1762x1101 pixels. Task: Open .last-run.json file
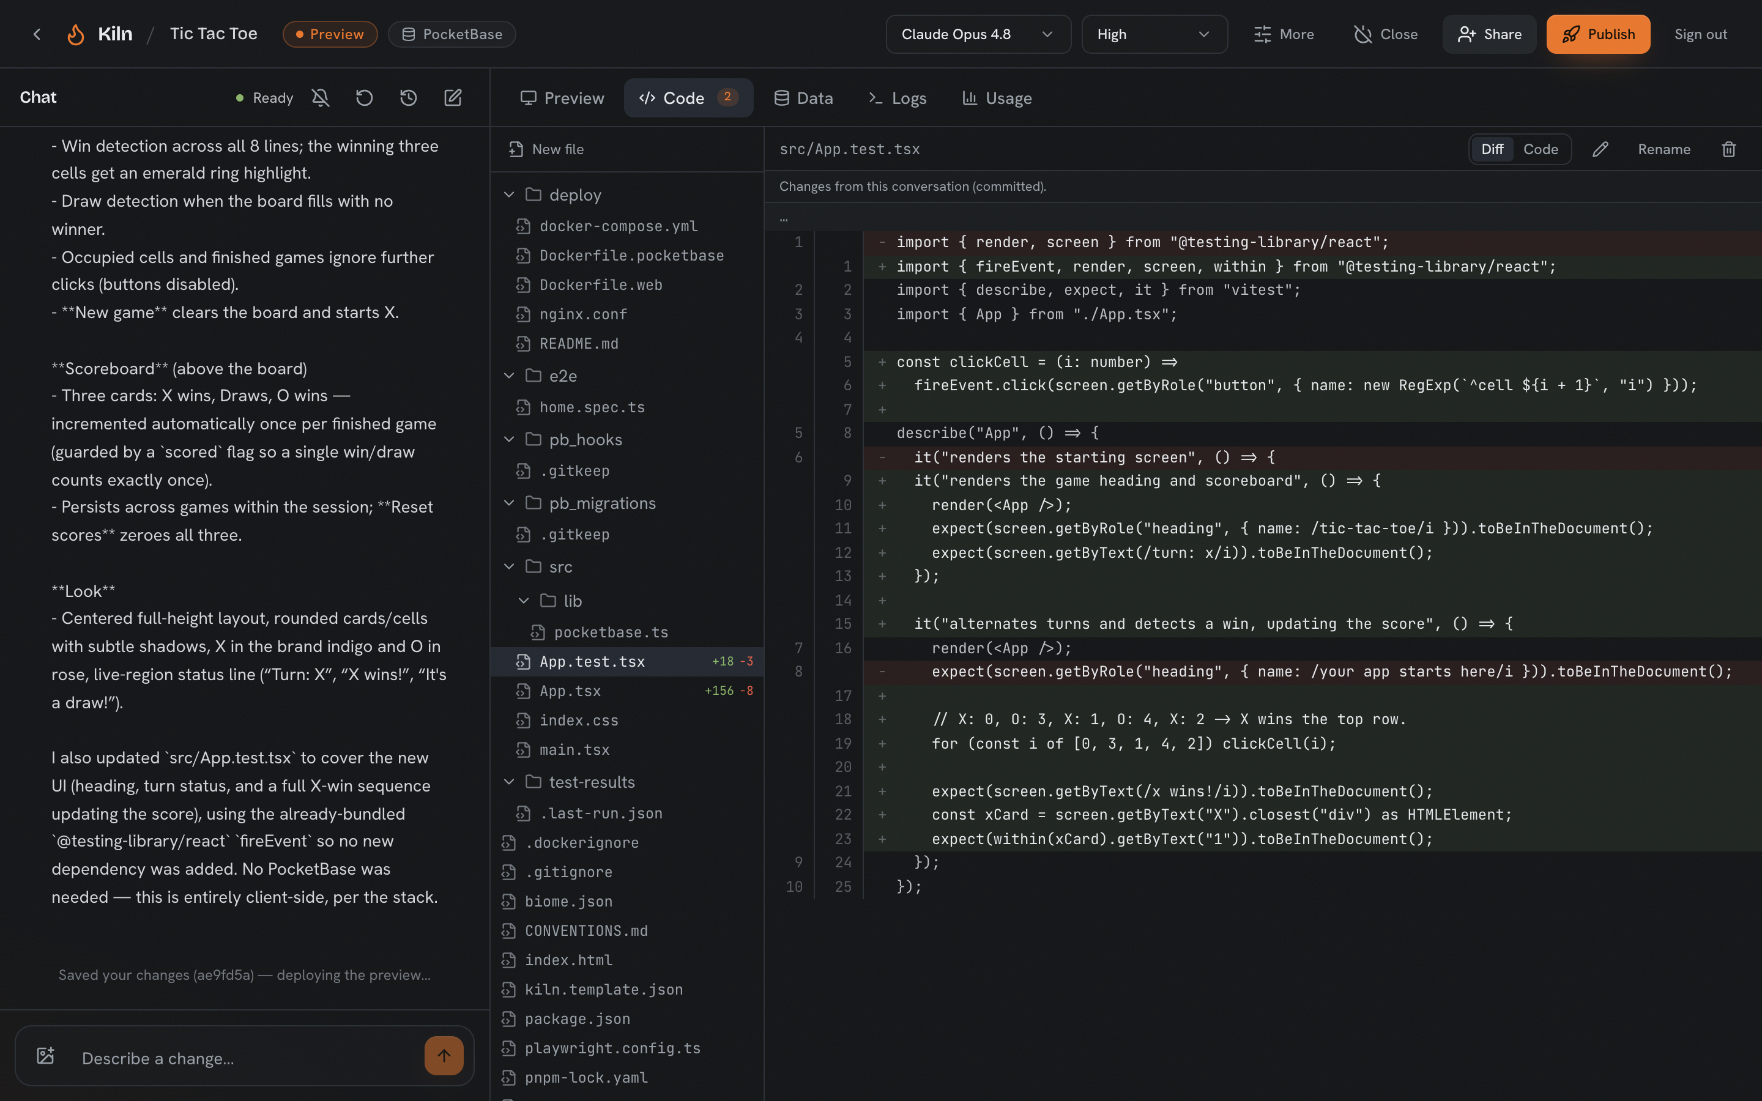[x=601, y=814]
